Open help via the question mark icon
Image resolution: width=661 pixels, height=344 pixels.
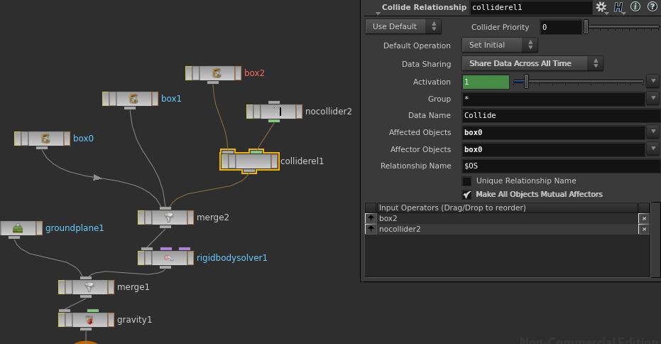click(652, 6)
